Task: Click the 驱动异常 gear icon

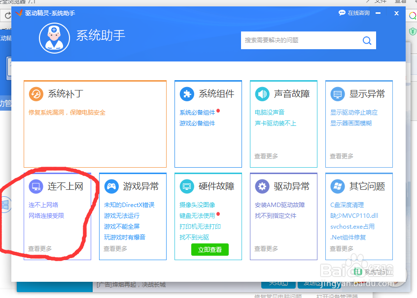Action: [261, 186]
